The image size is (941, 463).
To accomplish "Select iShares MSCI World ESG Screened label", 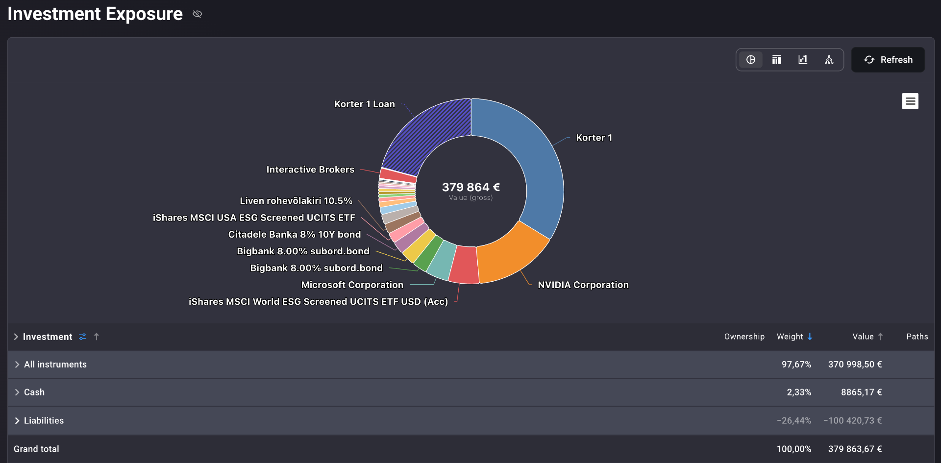I will point(319,302).
